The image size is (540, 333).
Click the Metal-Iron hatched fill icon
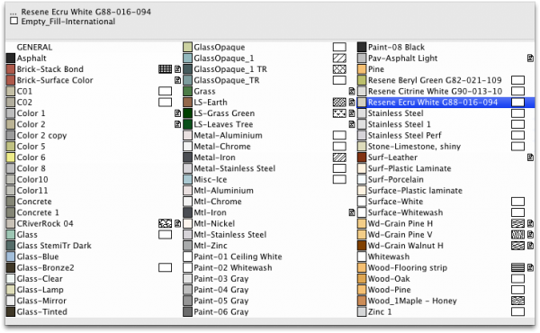[x=339, y=157]
